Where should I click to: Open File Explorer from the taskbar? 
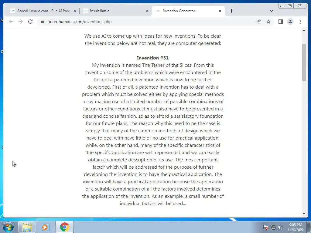point(27,227)
